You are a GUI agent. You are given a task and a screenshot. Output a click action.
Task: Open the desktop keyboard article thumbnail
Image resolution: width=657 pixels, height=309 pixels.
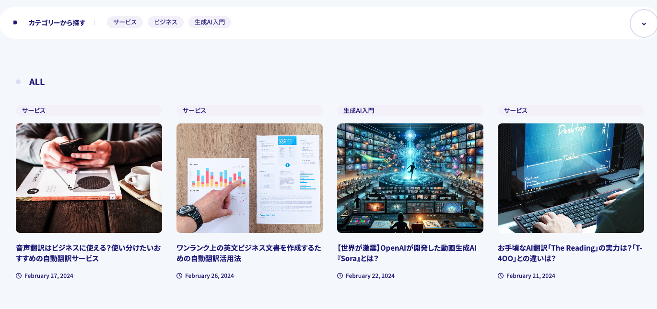click(571, 178)
